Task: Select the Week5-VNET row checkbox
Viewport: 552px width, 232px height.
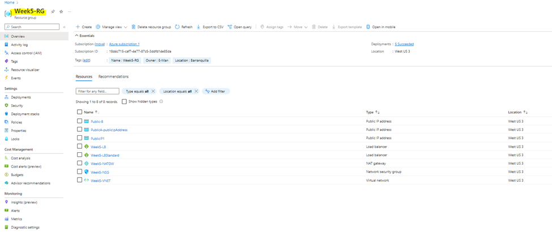Action: coord(79,181)
